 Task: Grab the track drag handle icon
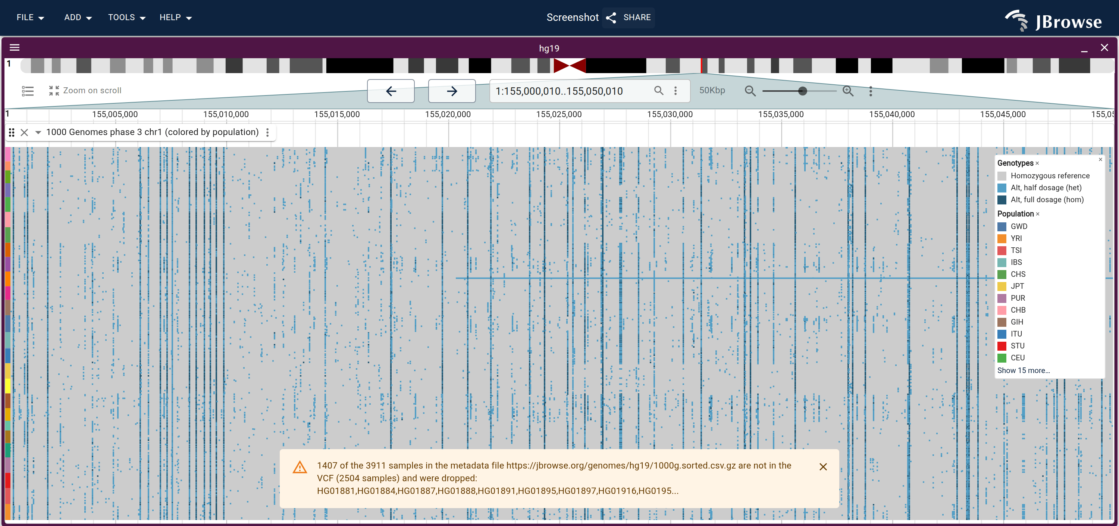12,132
